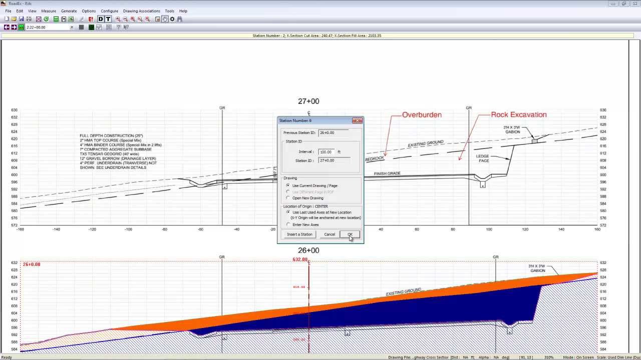The width and height of the screenshot is (641, 360).
Task: Select the D tool button
Action: click(x=101, y=19)
